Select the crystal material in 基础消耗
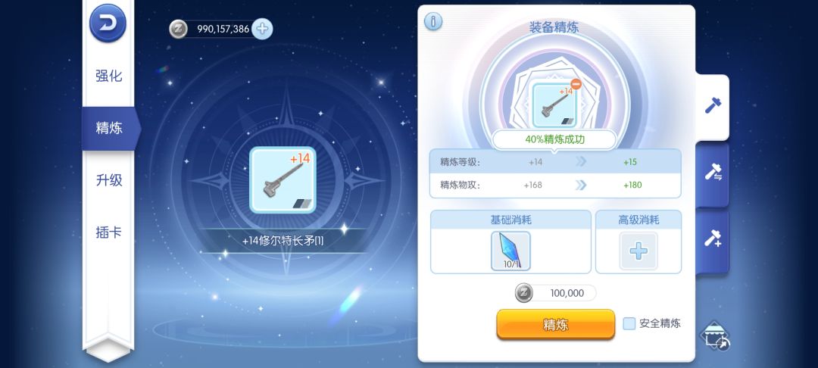 (510, 251)
